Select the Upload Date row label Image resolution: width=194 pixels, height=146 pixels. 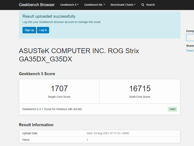coord(30,133)
